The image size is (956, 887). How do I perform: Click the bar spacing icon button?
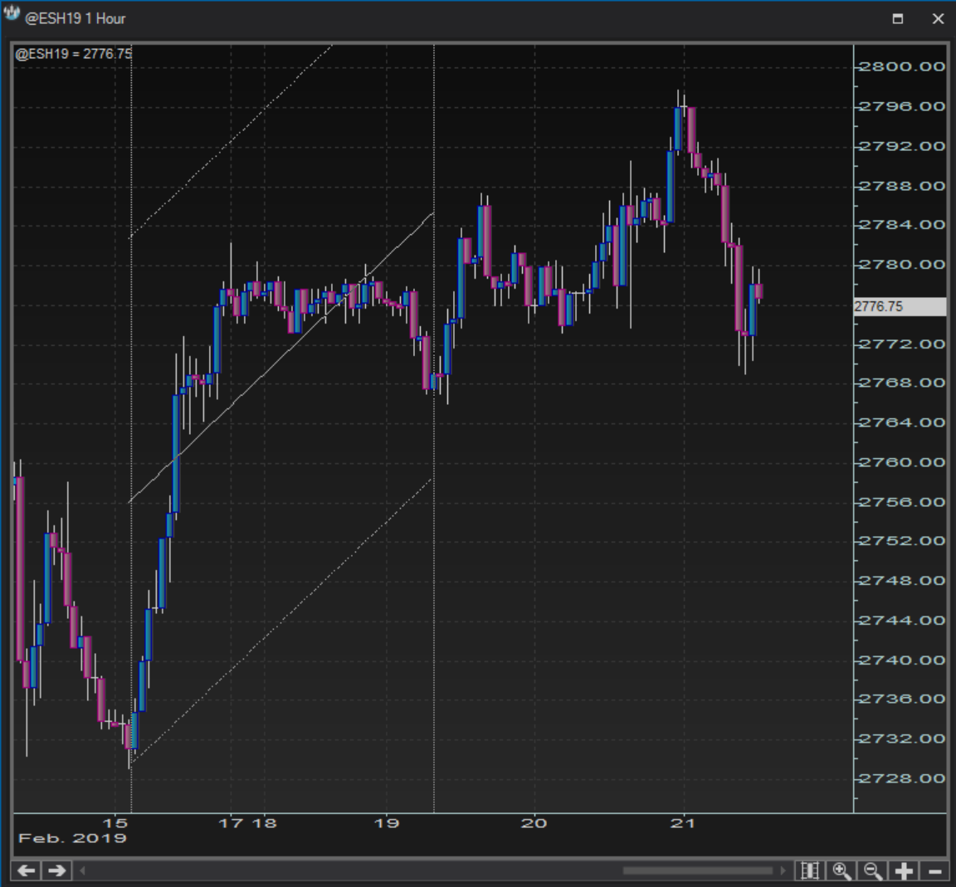point(810,870)
